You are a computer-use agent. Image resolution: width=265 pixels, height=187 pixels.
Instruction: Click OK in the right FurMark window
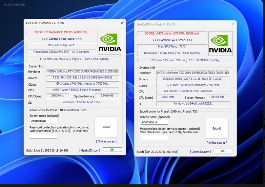pos(223,151)
